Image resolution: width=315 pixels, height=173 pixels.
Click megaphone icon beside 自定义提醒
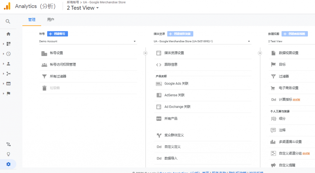click(x=273, y=165)
